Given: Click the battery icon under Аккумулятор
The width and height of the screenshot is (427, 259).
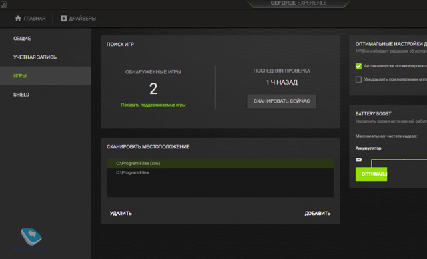Looking at the screenshot, I should (x=359, y=160).
